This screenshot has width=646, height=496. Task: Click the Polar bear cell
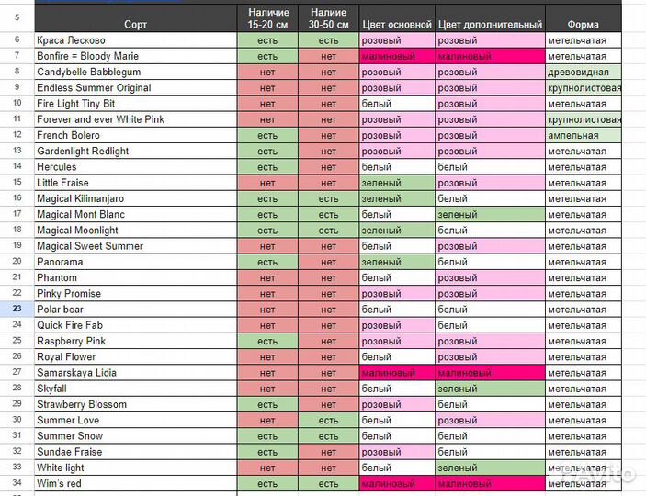(135, 310)
